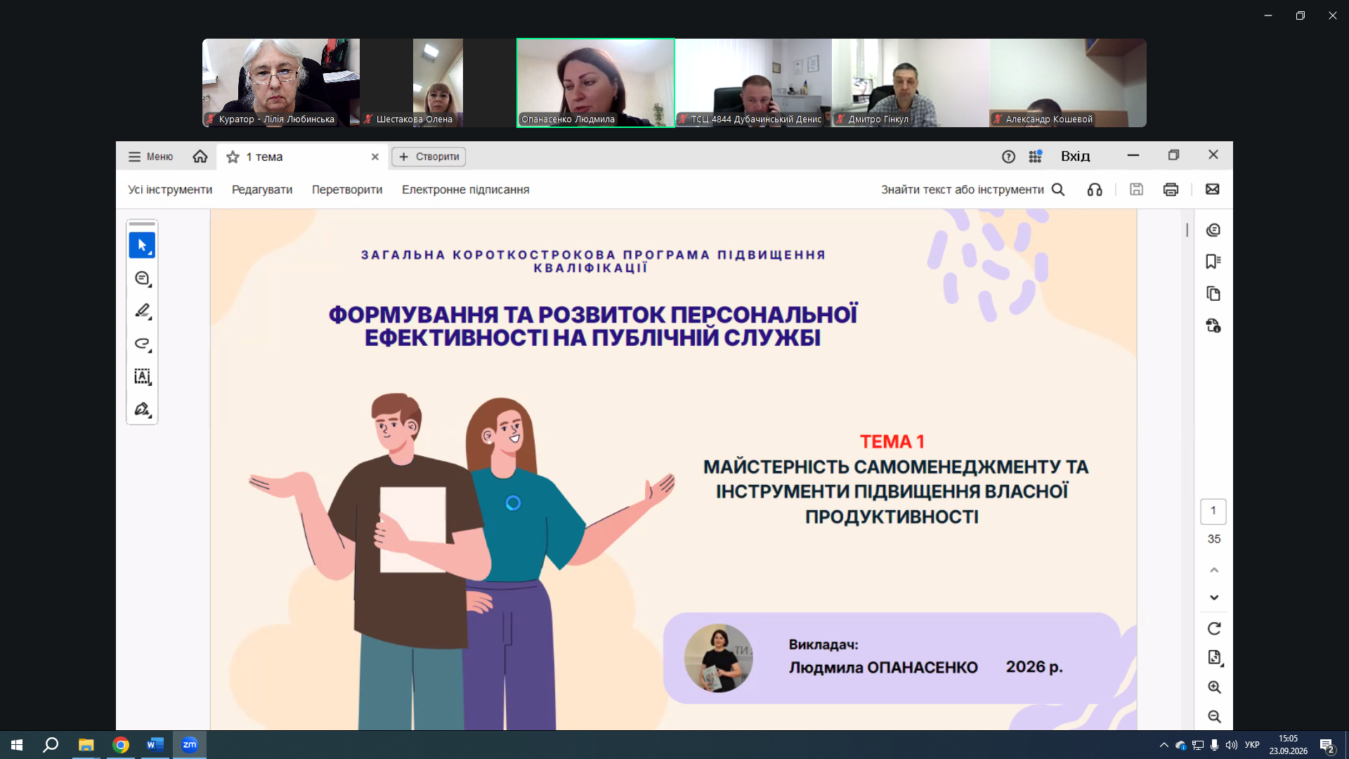Select the arrow selection tool
Viewport: 1349px width, 759px height.
tap(142, 245)
